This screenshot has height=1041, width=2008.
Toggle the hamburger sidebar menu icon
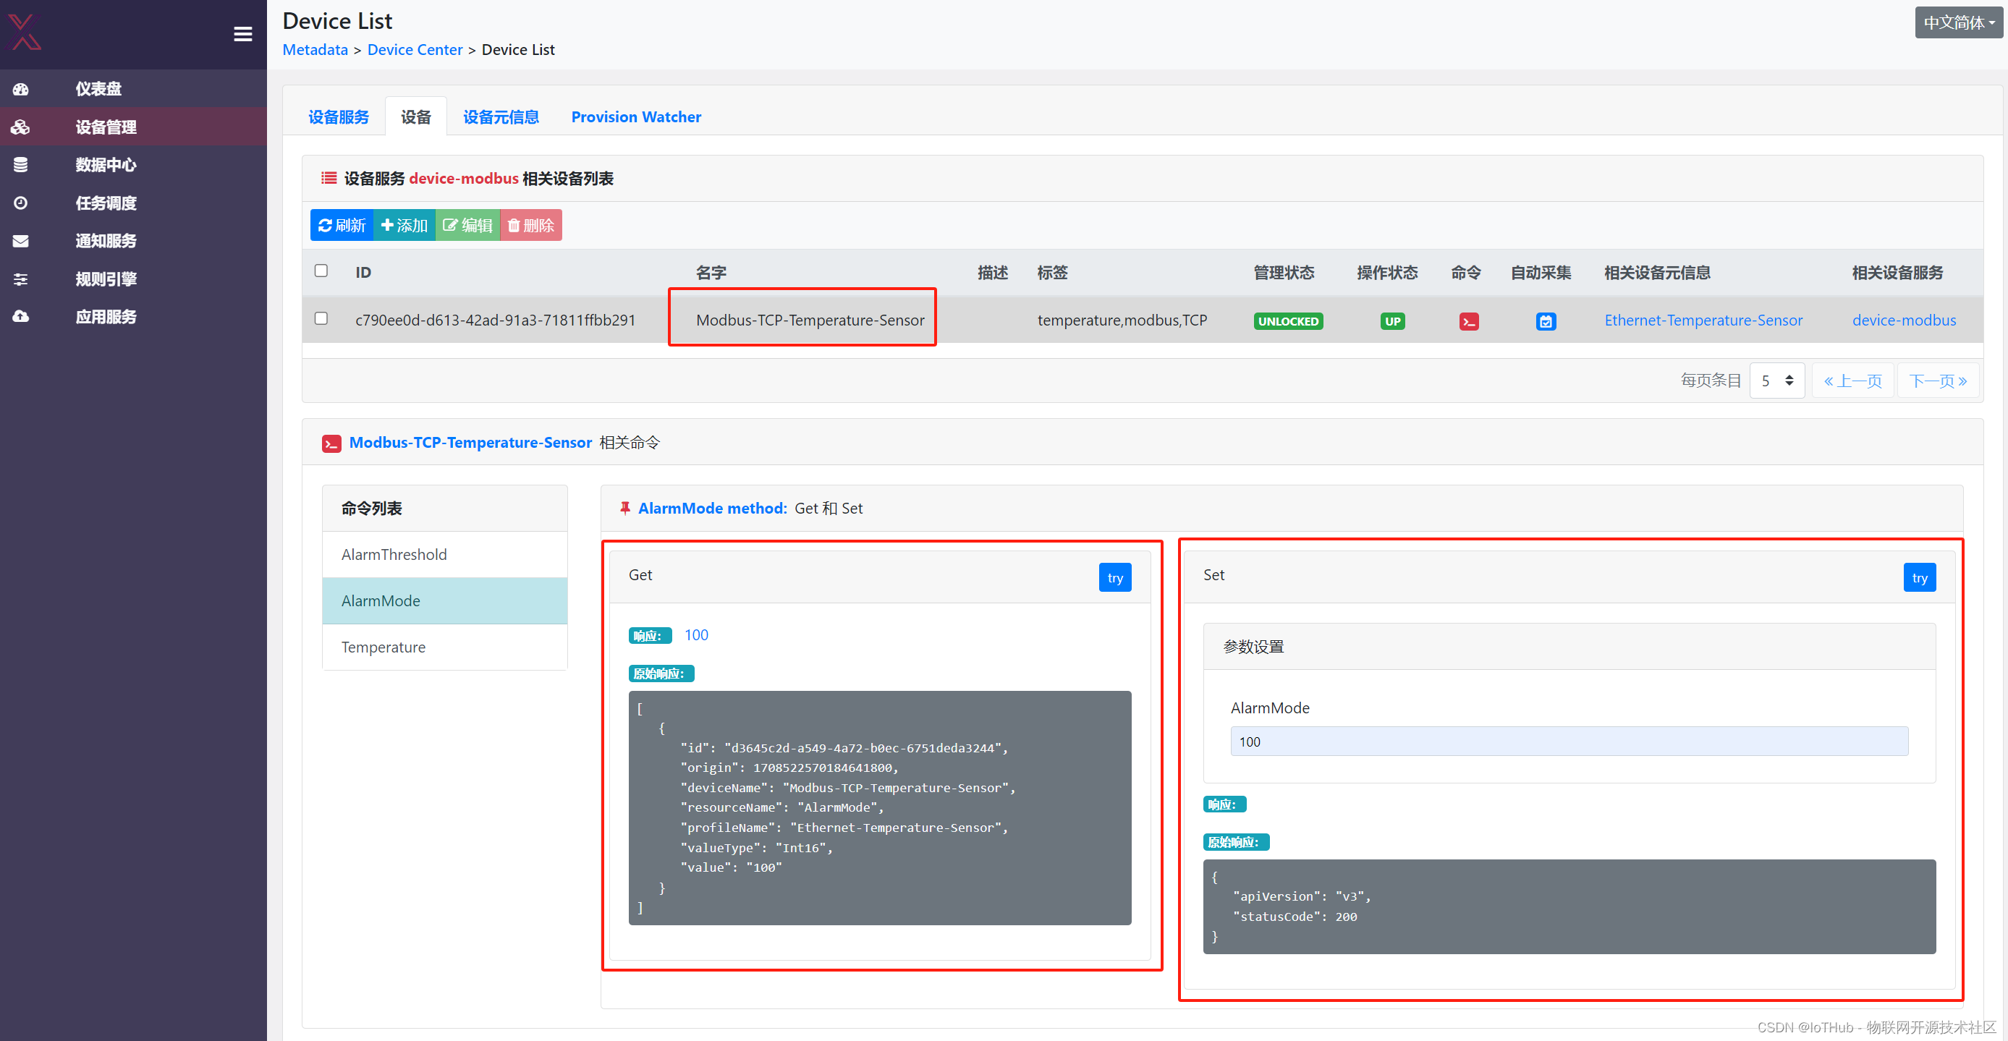pyautogui.click(x=242, y=34)
